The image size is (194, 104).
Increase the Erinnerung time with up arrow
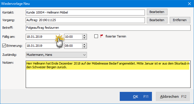tap(84, 45)
